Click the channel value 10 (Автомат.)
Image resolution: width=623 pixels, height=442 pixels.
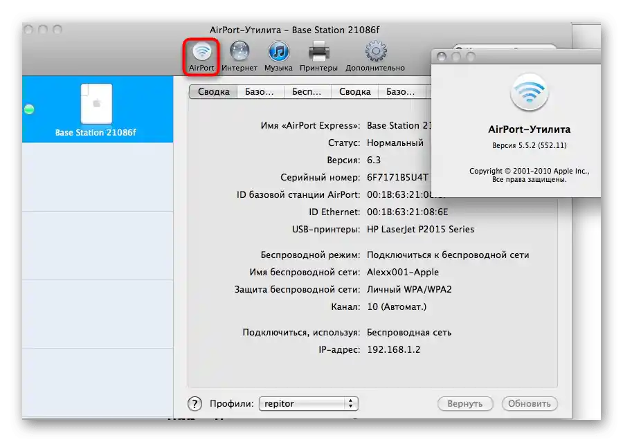pyautogui.click(x=396, y=306)
